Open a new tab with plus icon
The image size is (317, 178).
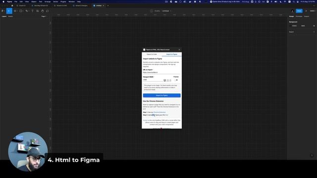point(108,5)
